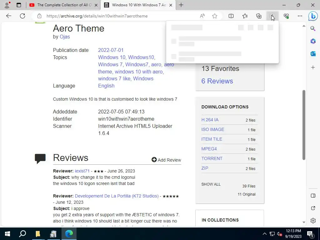Select the Windows 10 With Windows 7 tab
The width and height of the screenshot is (320, 240).
[x=139, y=5]
